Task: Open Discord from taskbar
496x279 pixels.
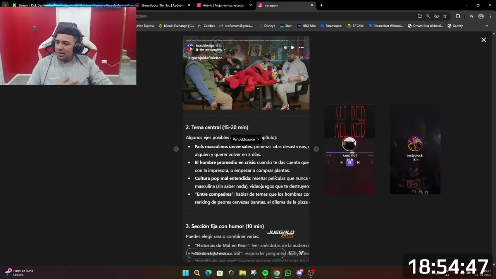Action: (299, 273)
